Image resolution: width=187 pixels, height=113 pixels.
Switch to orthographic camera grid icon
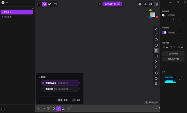140,4
